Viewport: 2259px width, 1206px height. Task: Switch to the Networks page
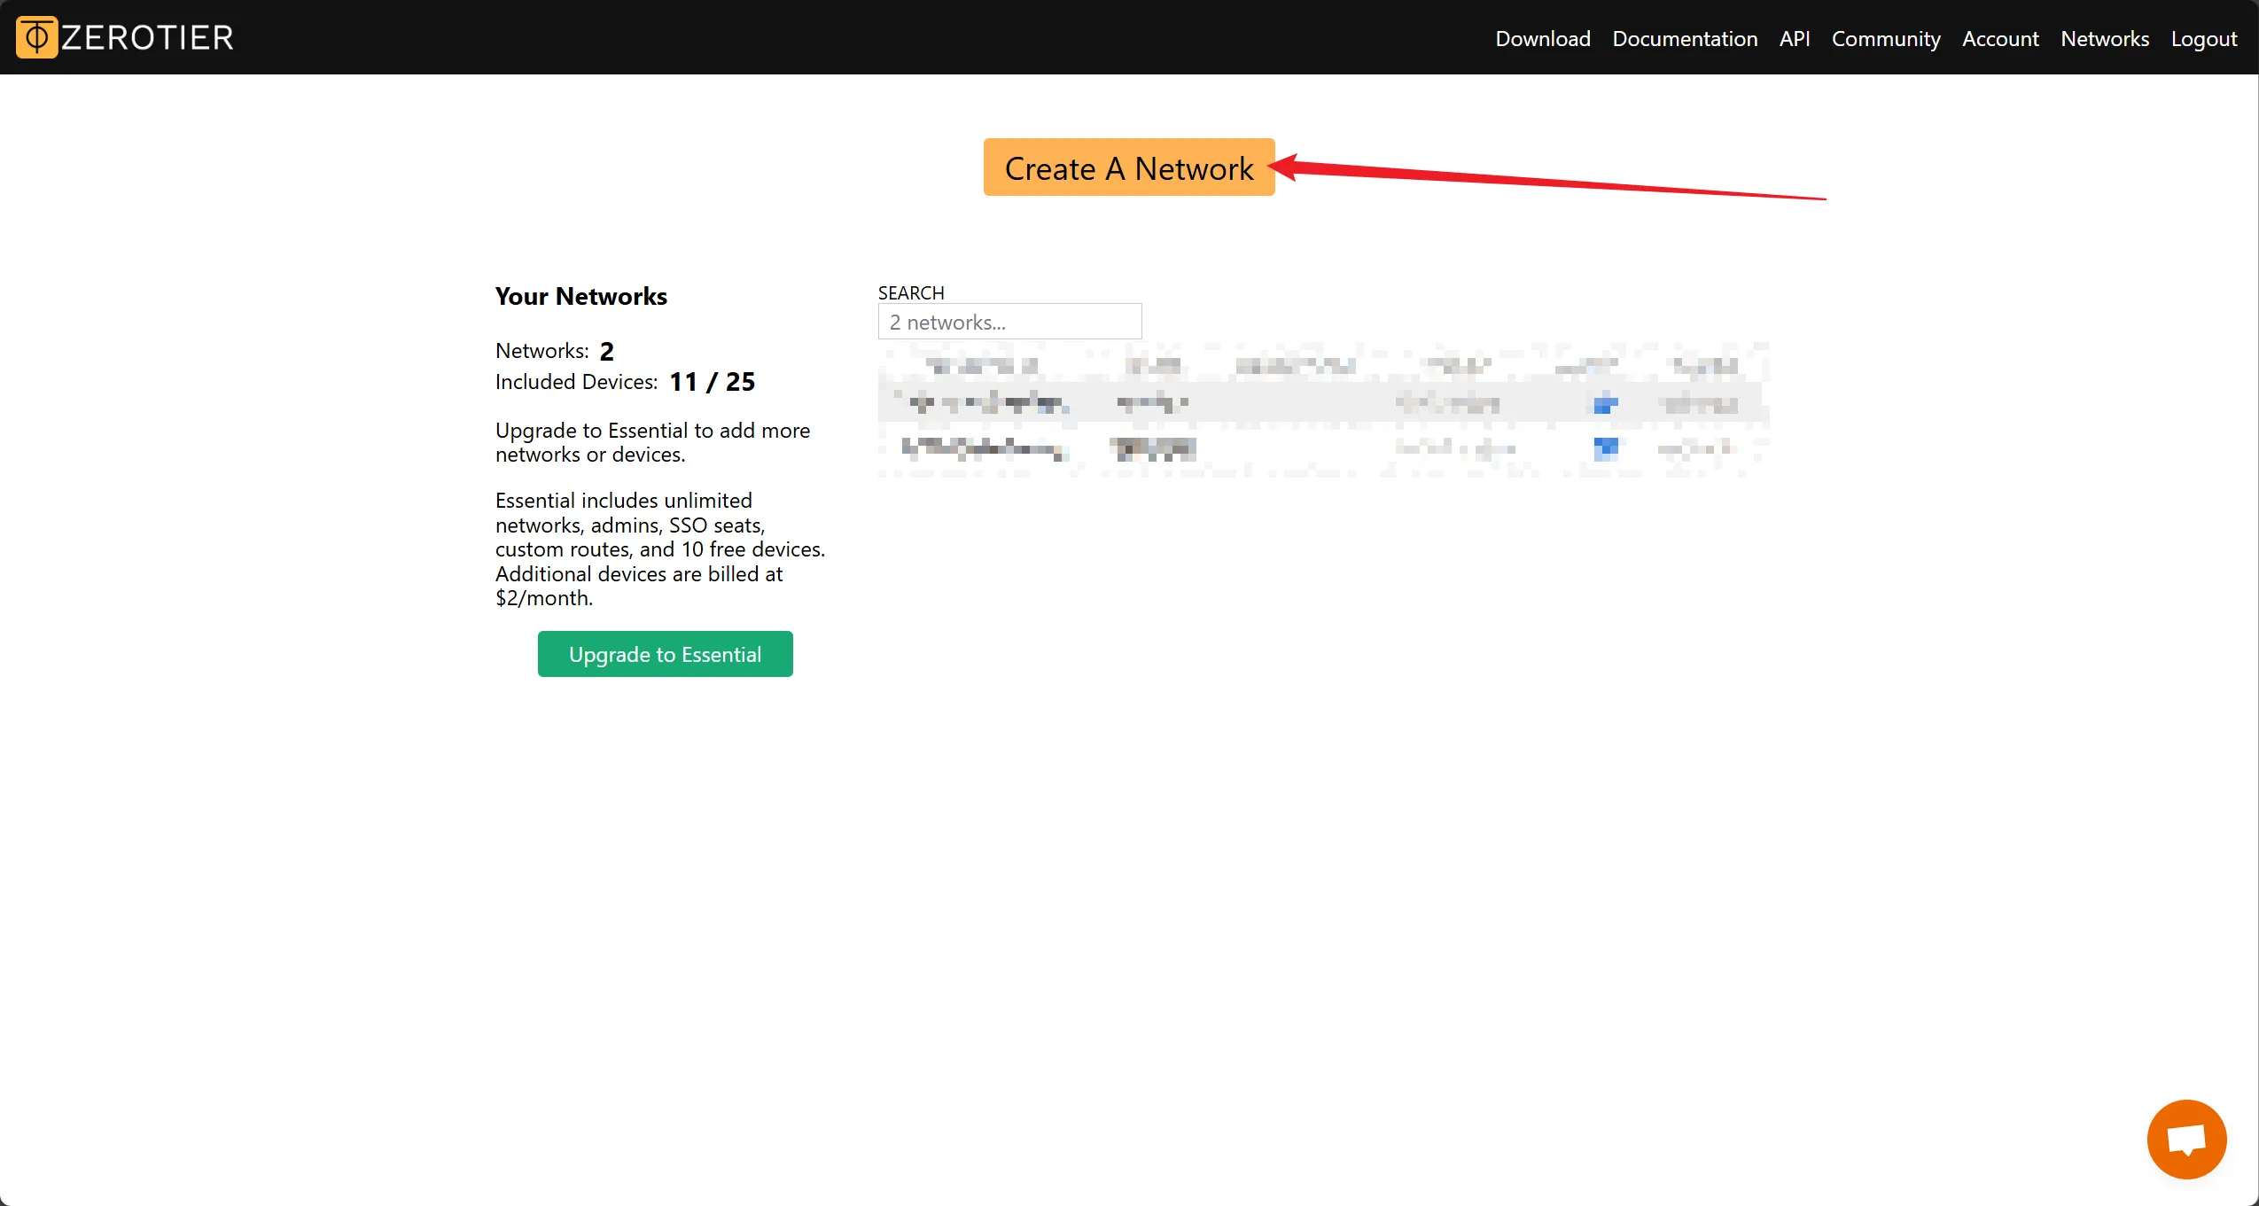point(2104,39)
